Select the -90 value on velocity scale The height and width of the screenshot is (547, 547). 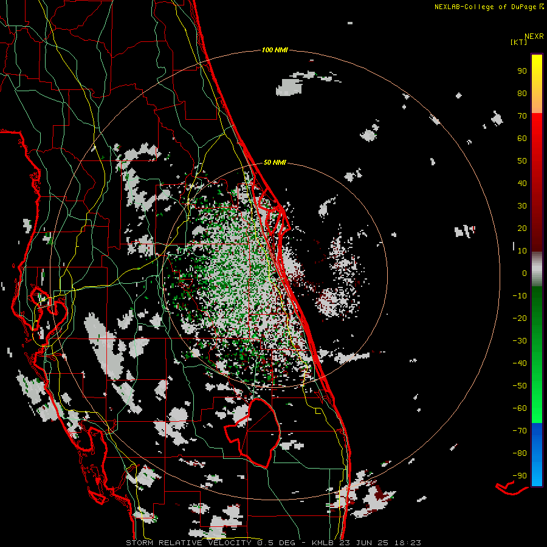(x=520, y=476)
